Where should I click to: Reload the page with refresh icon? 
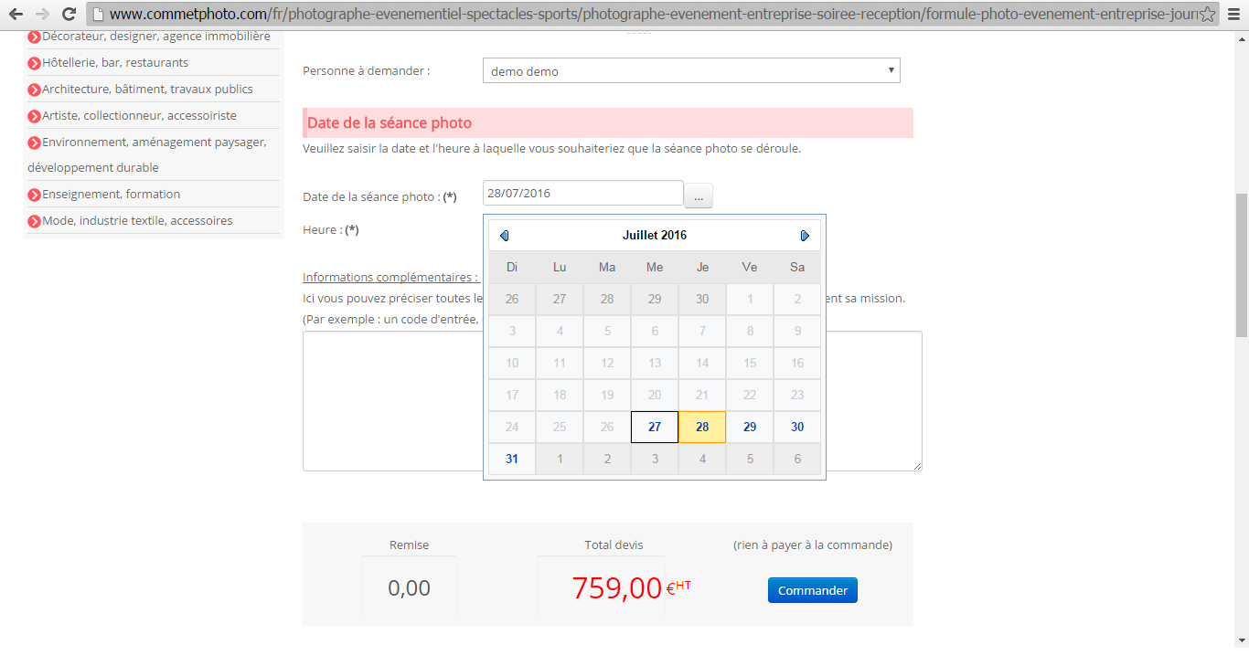[x=69, y=14]
